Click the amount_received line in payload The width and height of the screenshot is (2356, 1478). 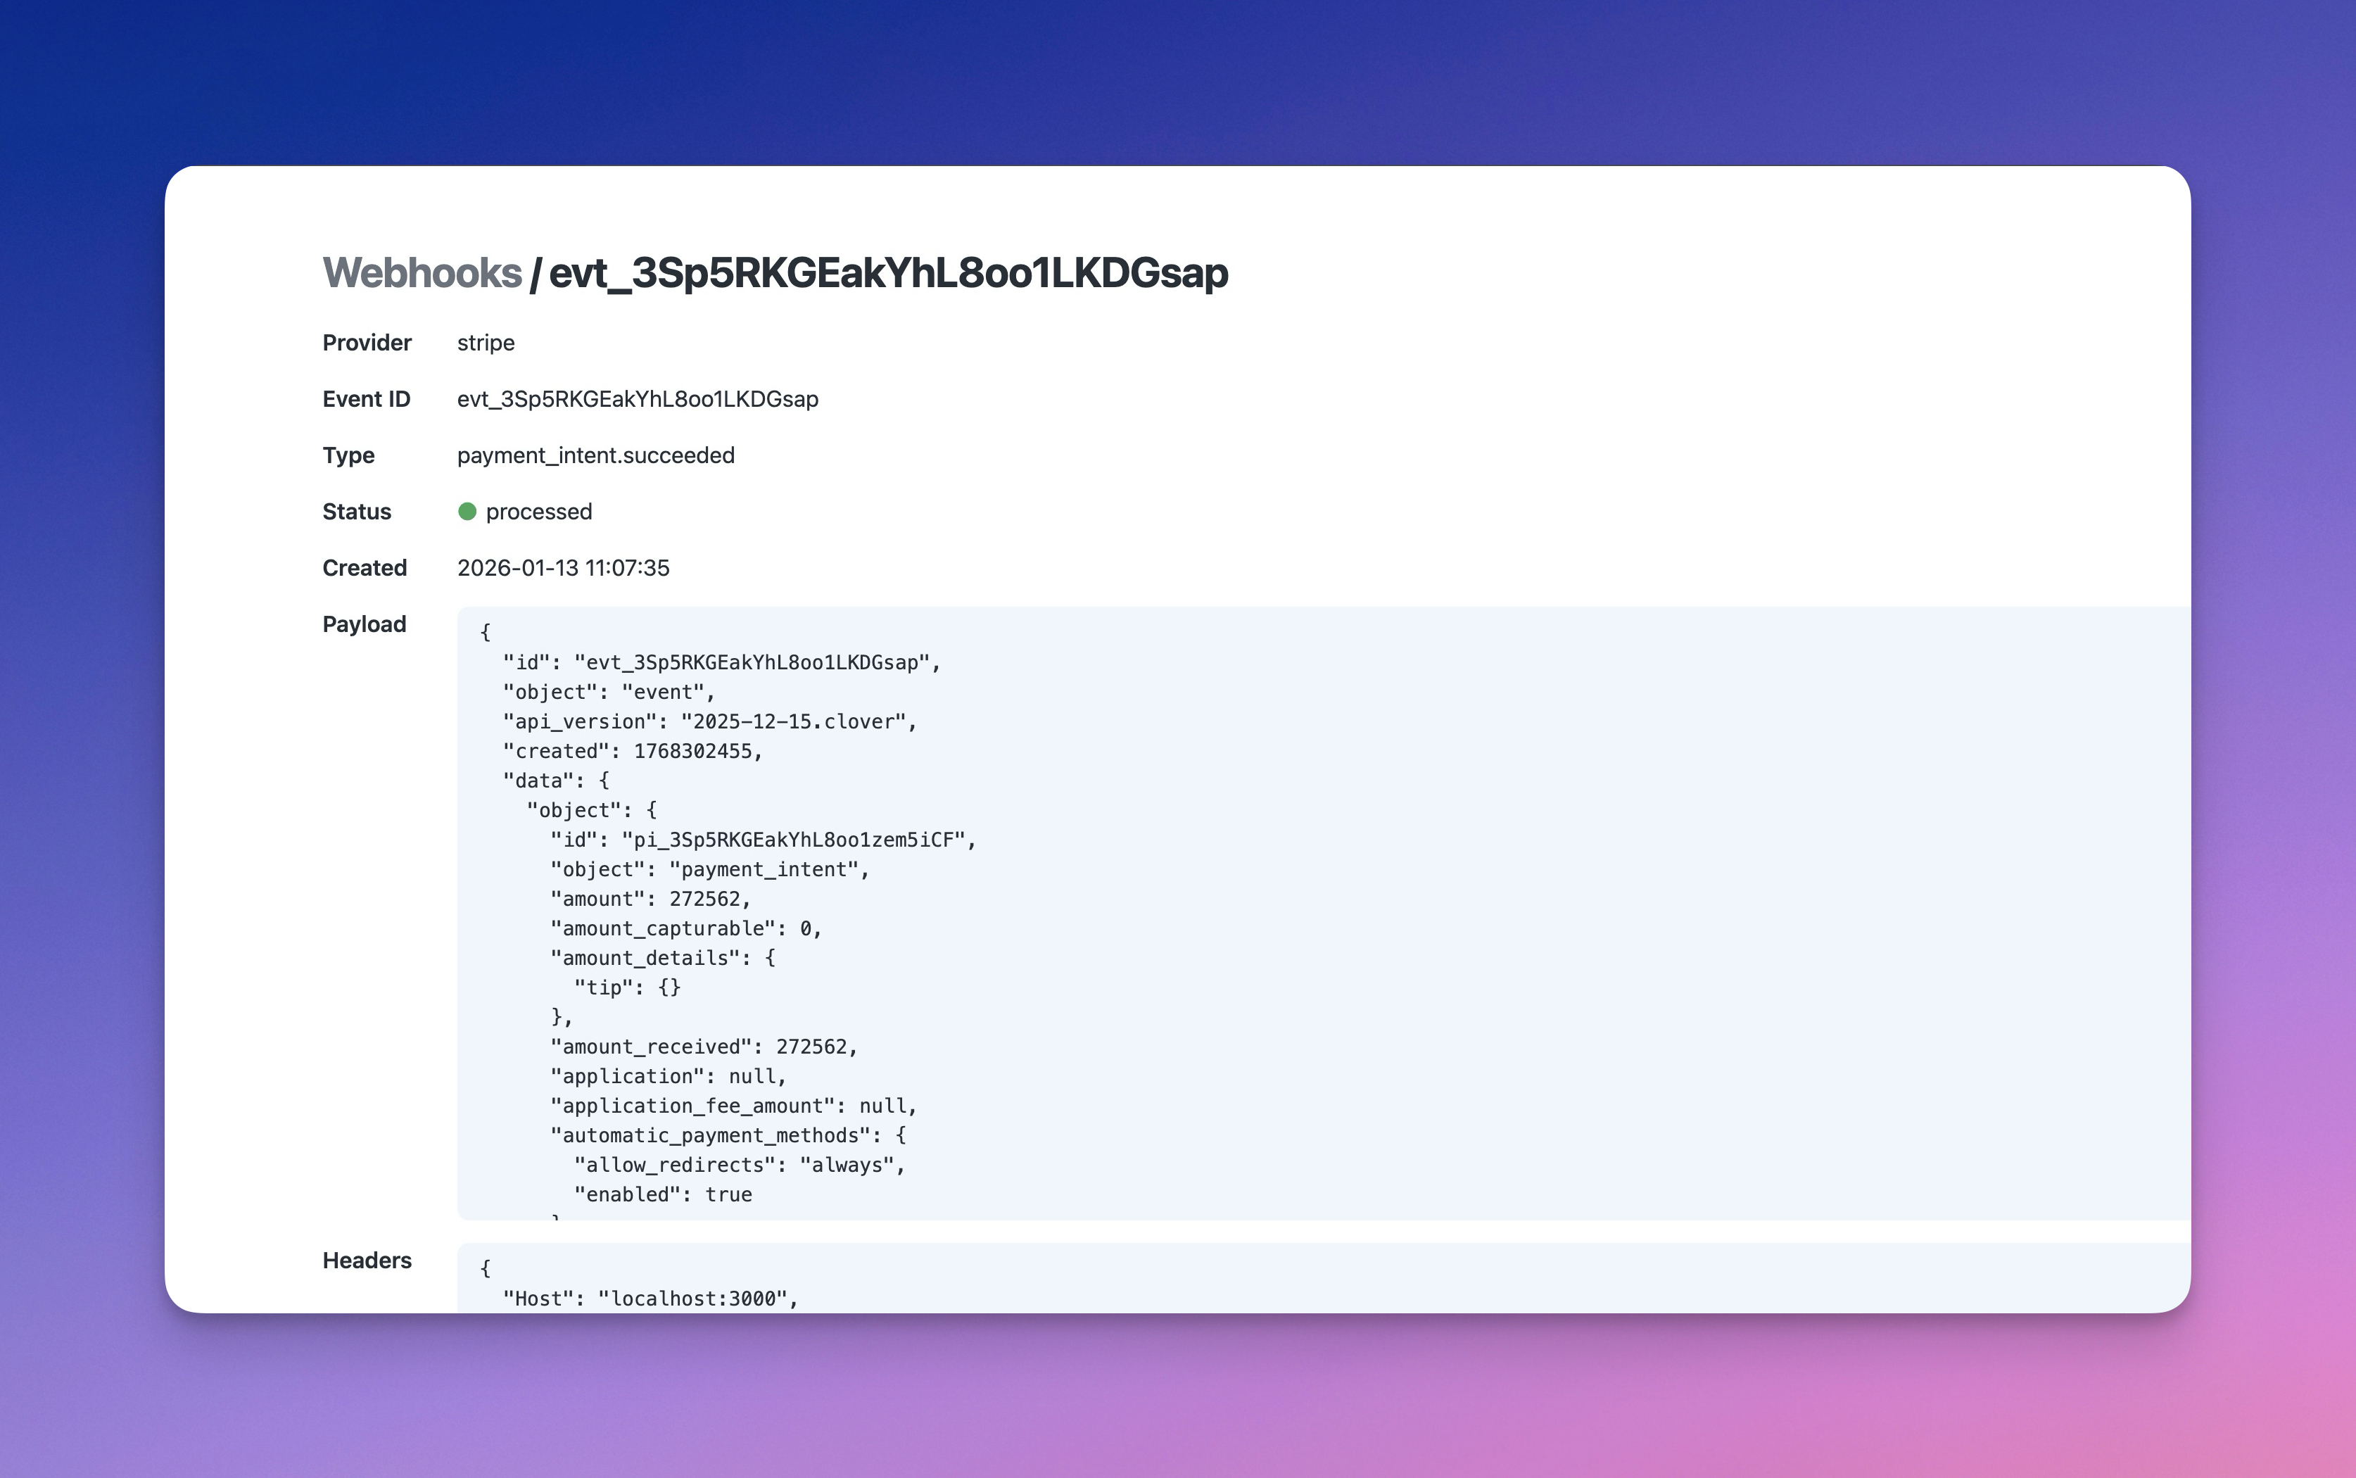pos(704,1047)
